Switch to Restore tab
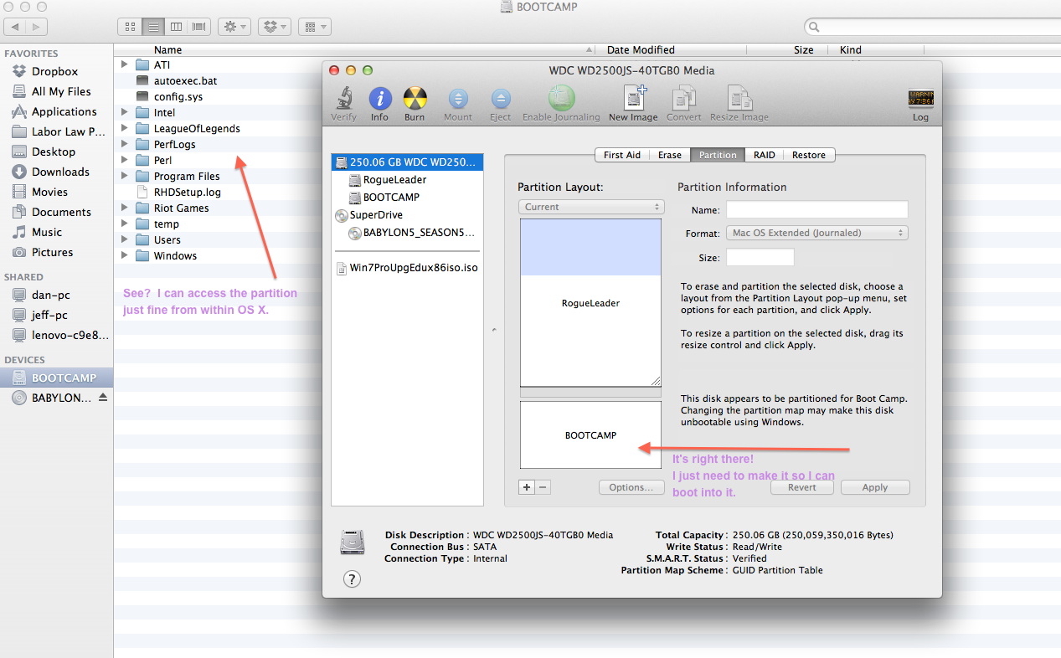 point(809,155)
